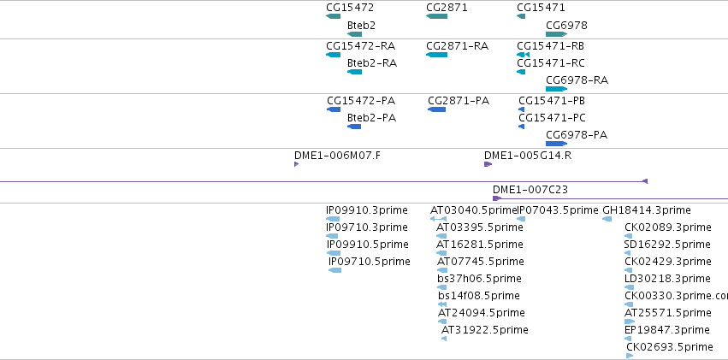Screen dimensions: 728x360
Task: Click the Bteb2 gene glyph
Action: click(354, 34)
